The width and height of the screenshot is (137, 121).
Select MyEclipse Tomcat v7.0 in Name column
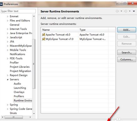coord(59,39)
